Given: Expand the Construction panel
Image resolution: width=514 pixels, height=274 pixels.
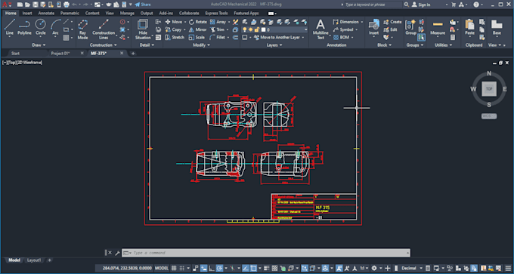Looking at the screenshot, I should coord(103,45).
